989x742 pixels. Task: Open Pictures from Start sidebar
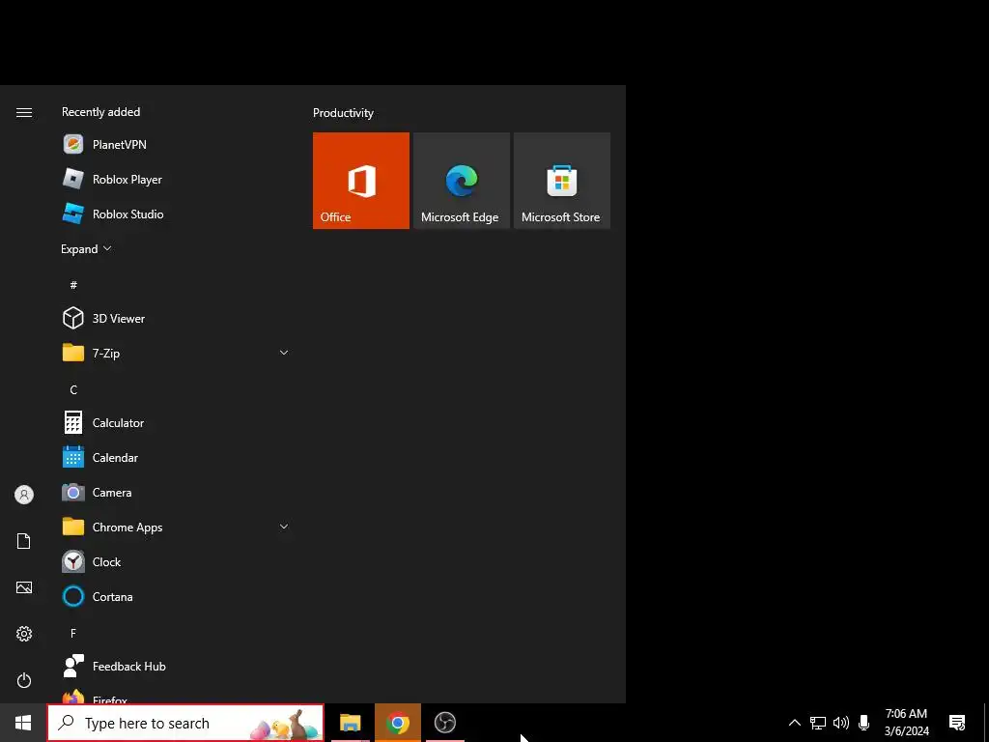pyautogui.click(x=24, y=587)
